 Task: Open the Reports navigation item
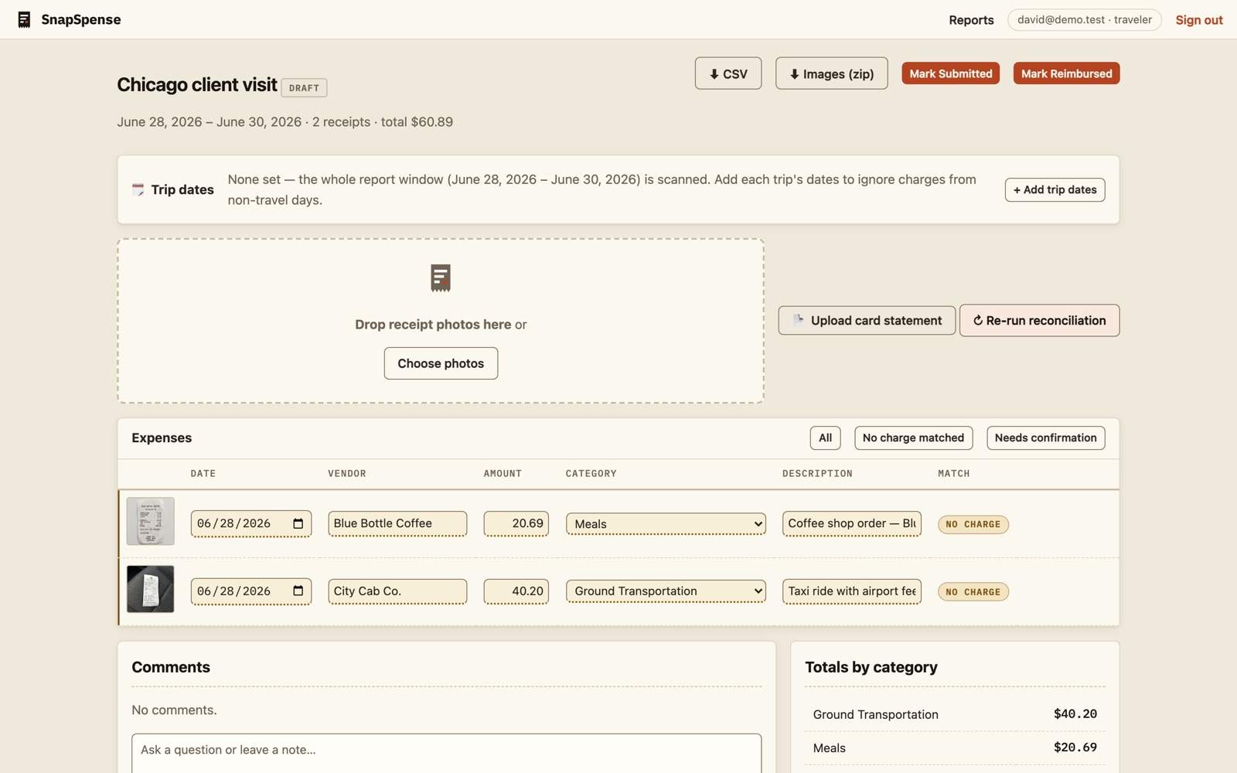[971, 20]
